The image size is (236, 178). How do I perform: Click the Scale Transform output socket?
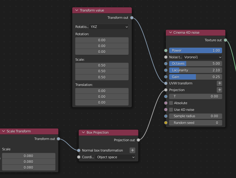(58, 139)
